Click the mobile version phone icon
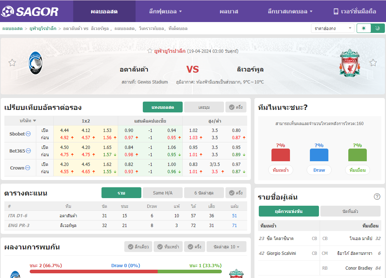 click(x=336, y=11)
